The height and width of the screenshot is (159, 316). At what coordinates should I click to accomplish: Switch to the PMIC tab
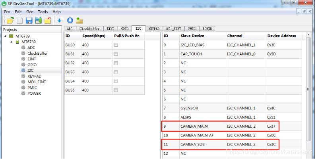[192, 29]
